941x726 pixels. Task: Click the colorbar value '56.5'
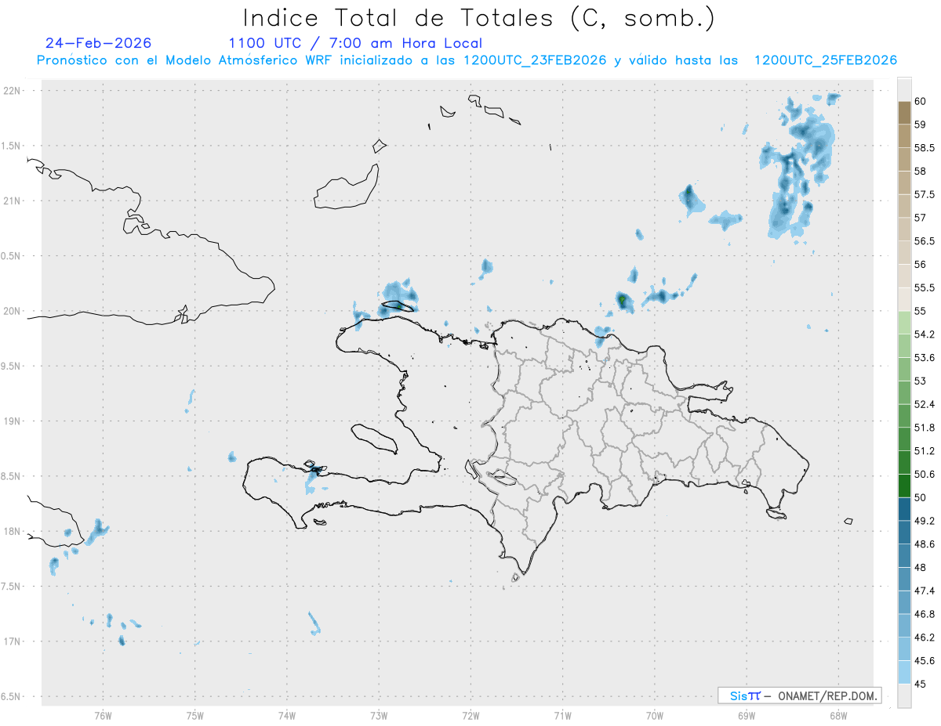(x=924, y=241)
